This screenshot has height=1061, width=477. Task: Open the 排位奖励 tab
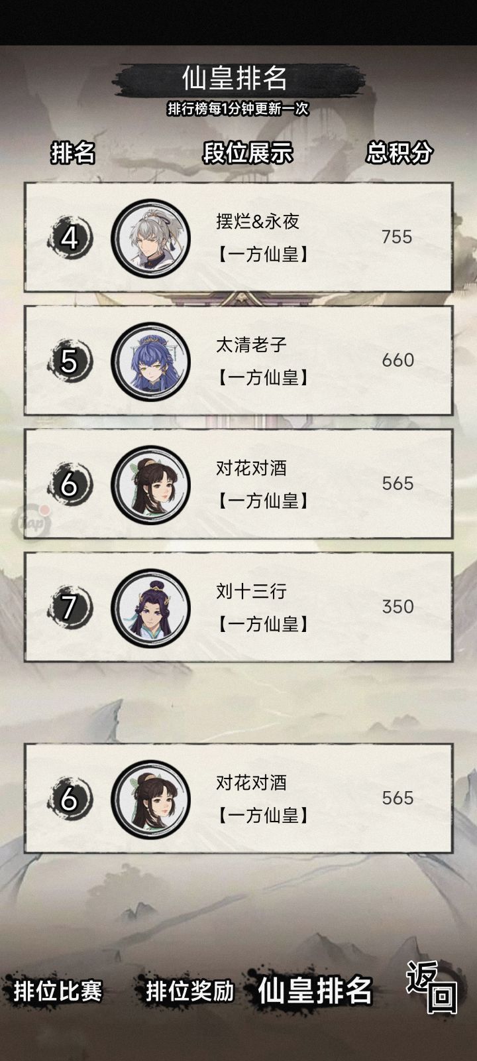tap(190, 991)
